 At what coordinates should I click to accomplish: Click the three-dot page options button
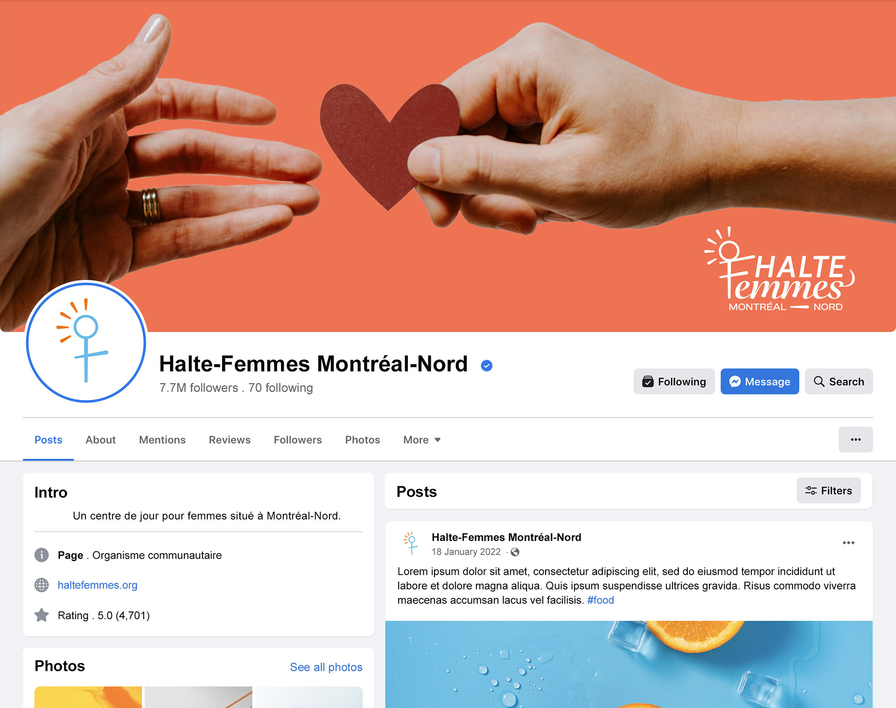(x=855, y=440)
